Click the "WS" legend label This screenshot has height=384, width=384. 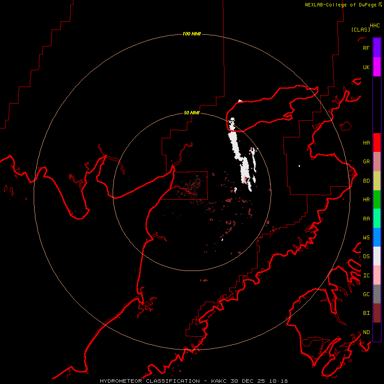366,238
